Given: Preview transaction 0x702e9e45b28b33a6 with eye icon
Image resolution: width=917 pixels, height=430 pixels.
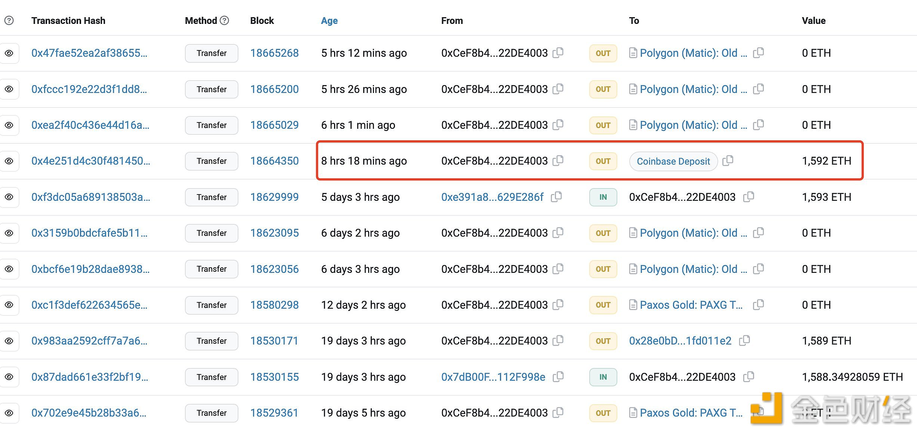Looking at the screenshot, I should tap(9, 413).
